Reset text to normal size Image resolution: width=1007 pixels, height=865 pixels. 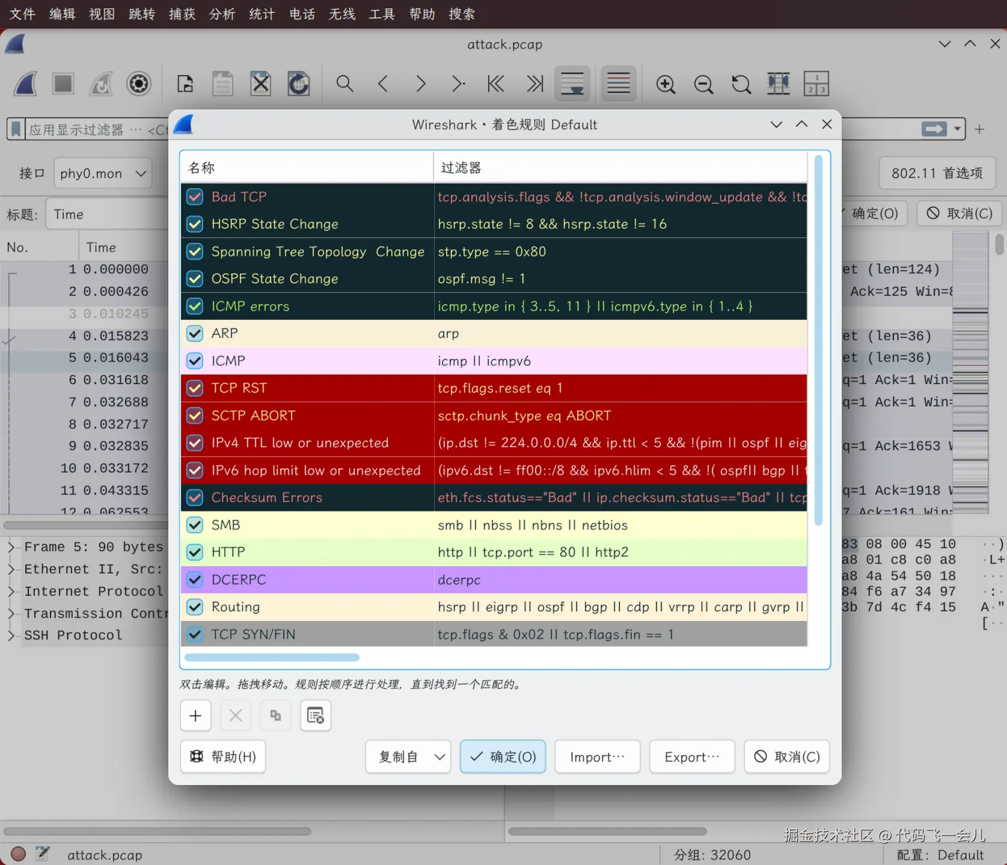point(741,84)
